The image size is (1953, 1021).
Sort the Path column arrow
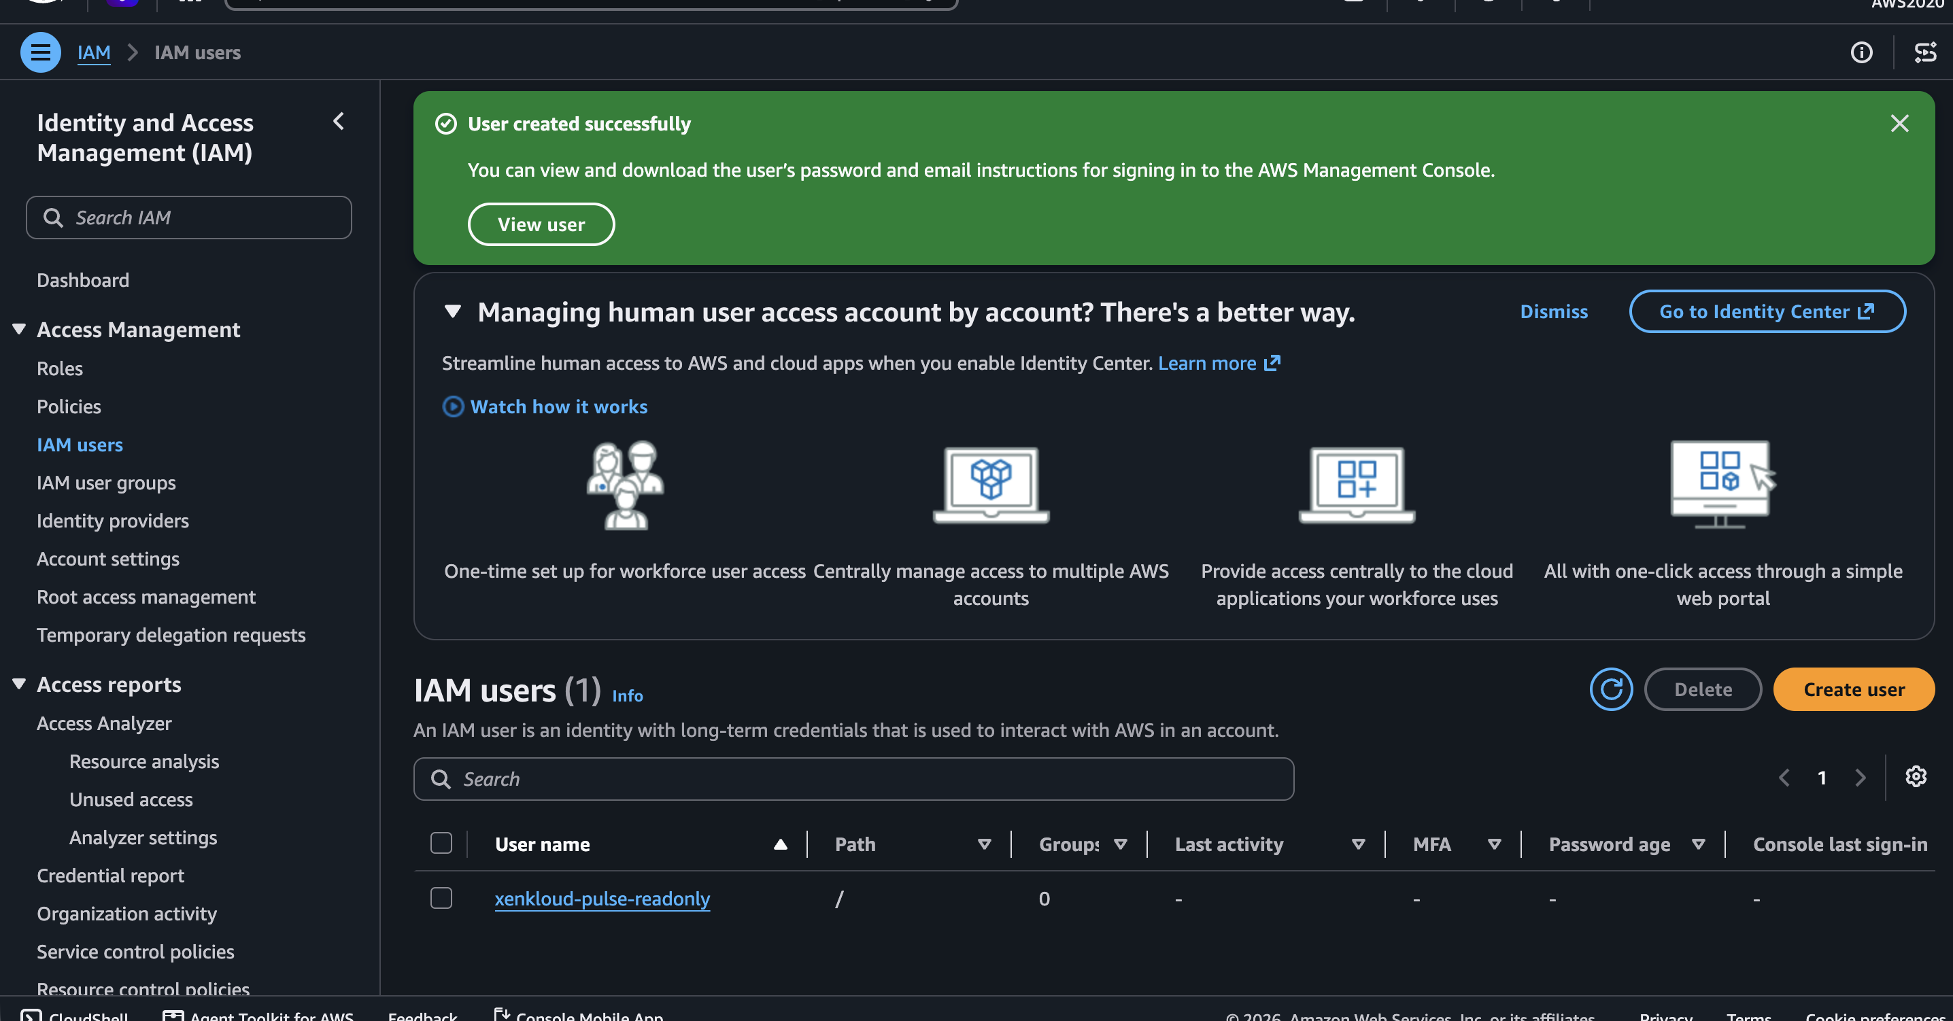[x=984, y=844]
